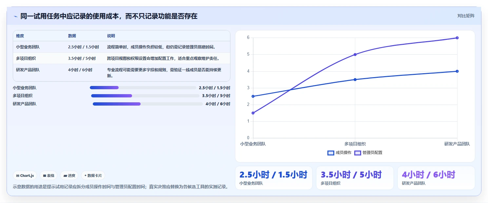Click the y-axis value 3 on the chart
Image resolution: width=488 pixels, height=203 pixels.
248,88
